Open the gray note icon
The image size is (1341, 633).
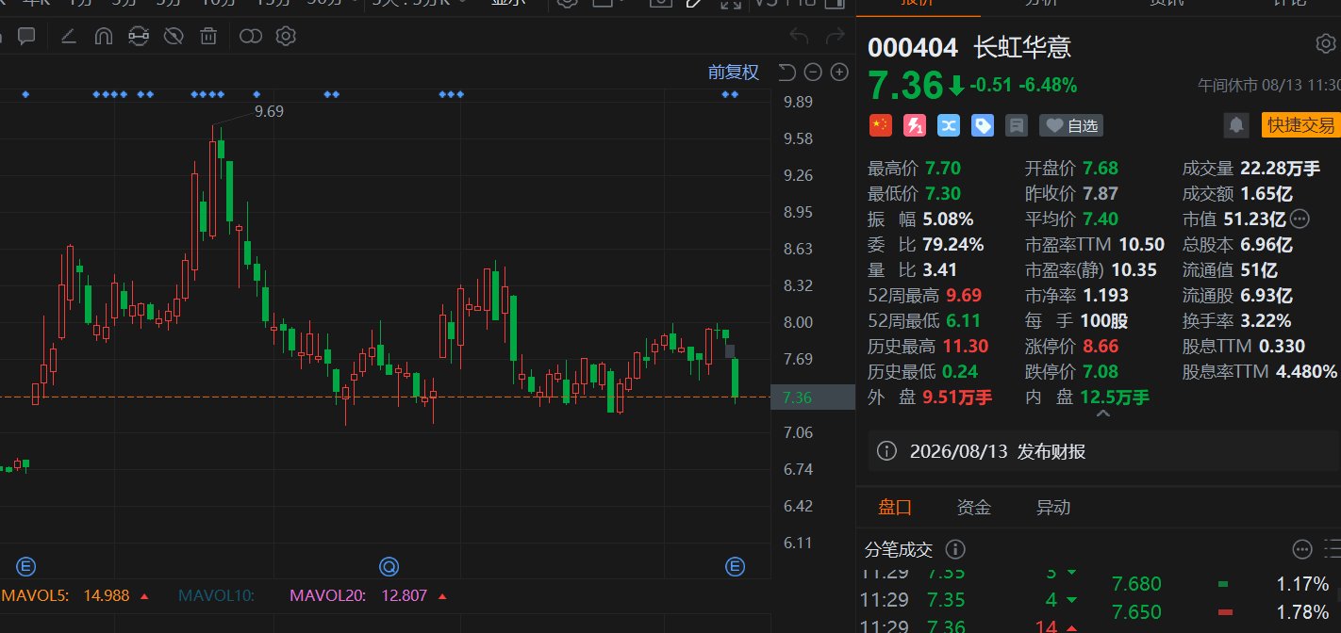pos(1017,125)
